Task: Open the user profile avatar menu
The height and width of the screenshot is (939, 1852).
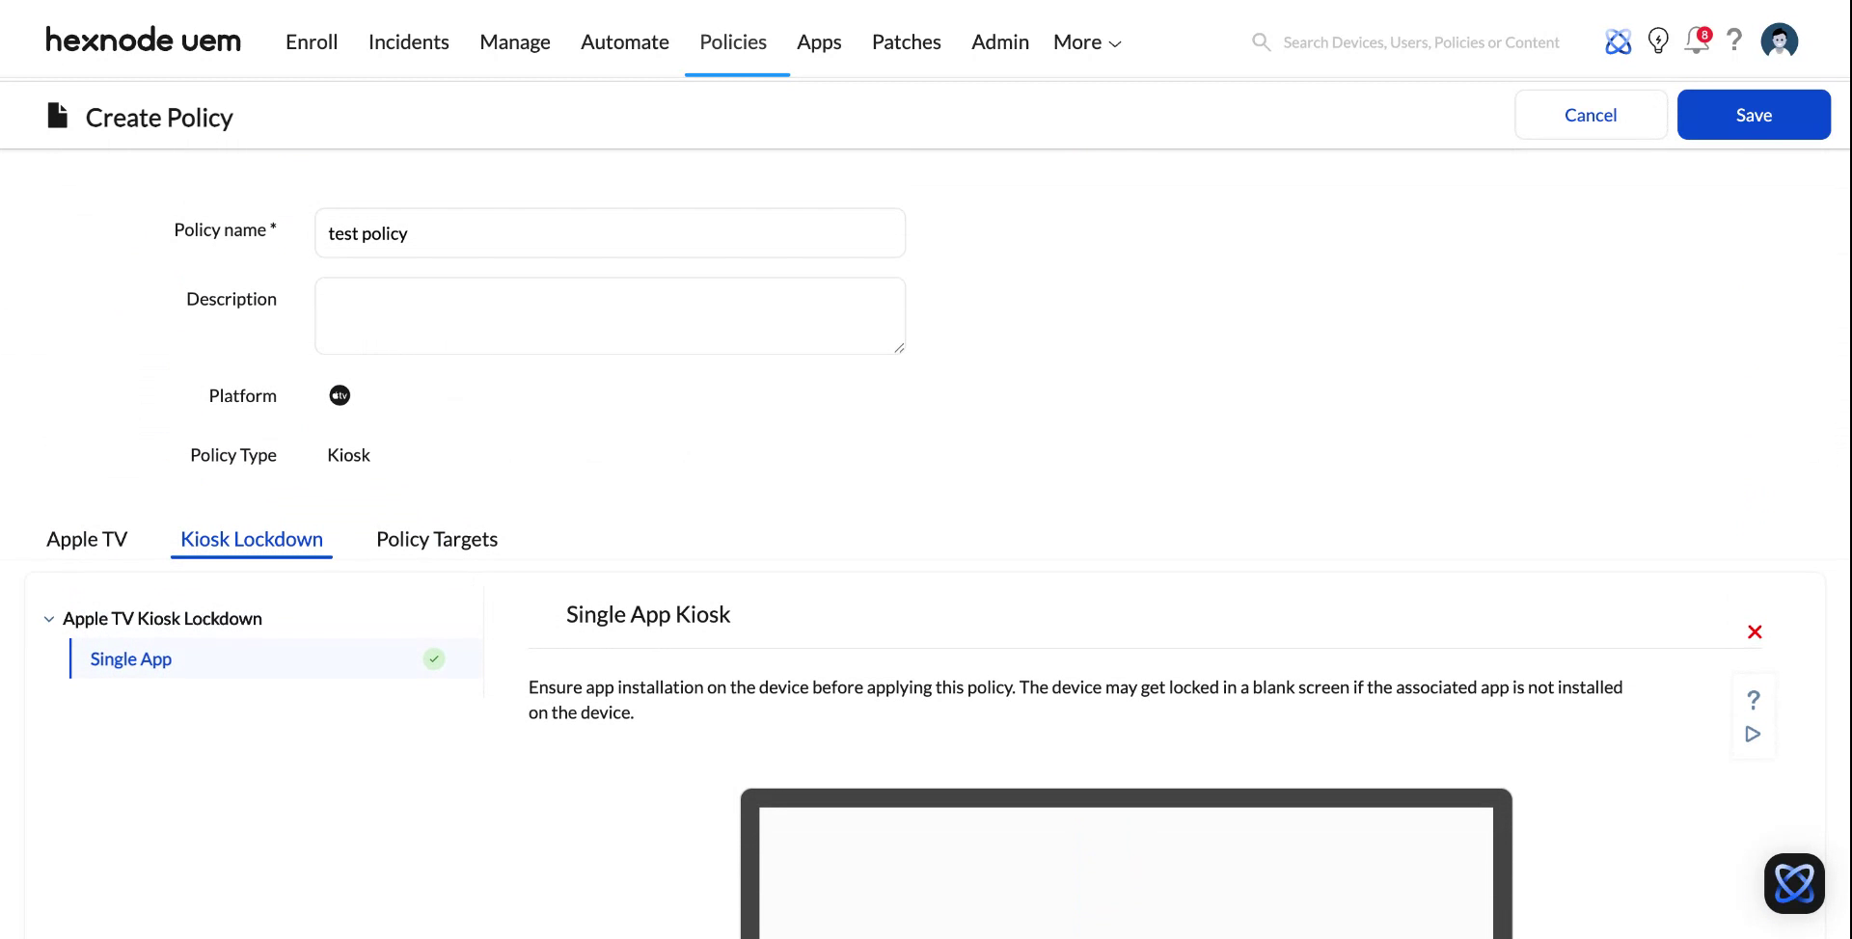Action: [x=1779, y=40]
